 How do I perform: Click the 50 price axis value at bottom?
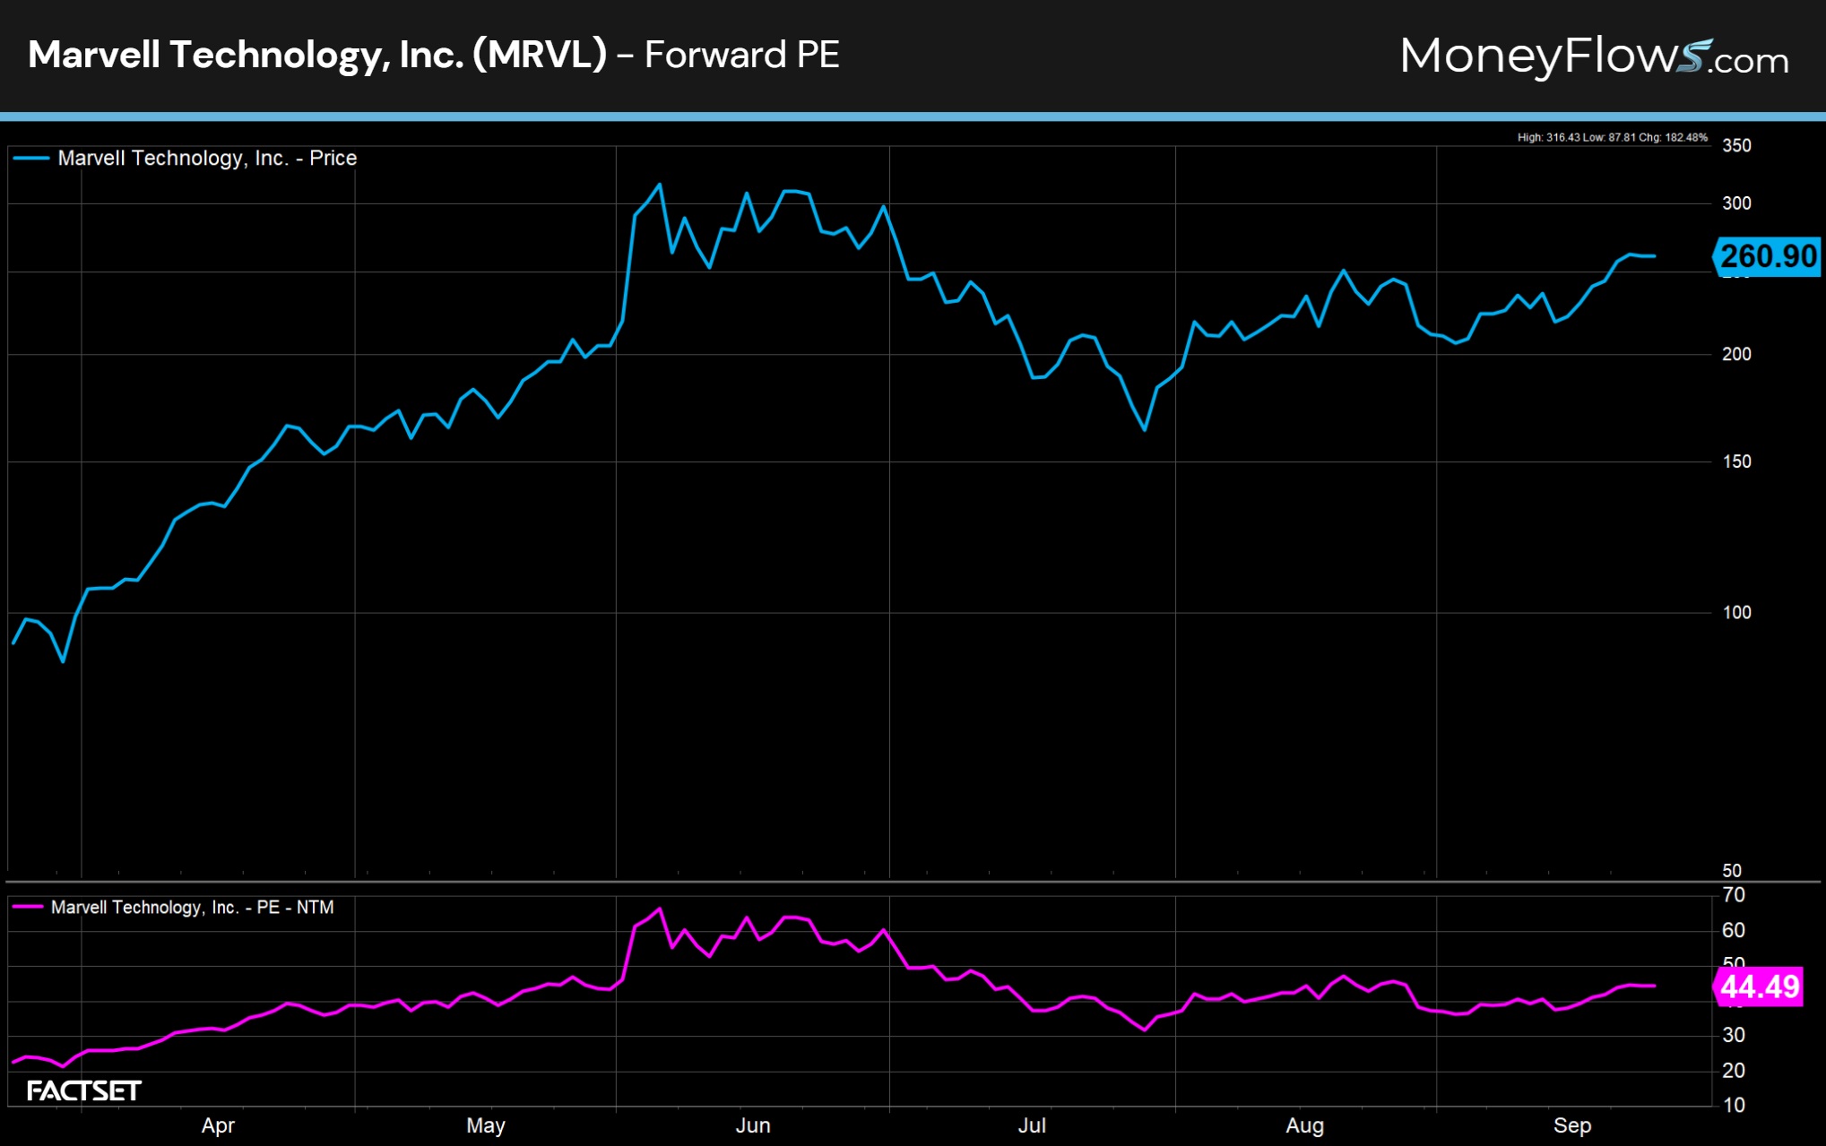(1732, 870)
